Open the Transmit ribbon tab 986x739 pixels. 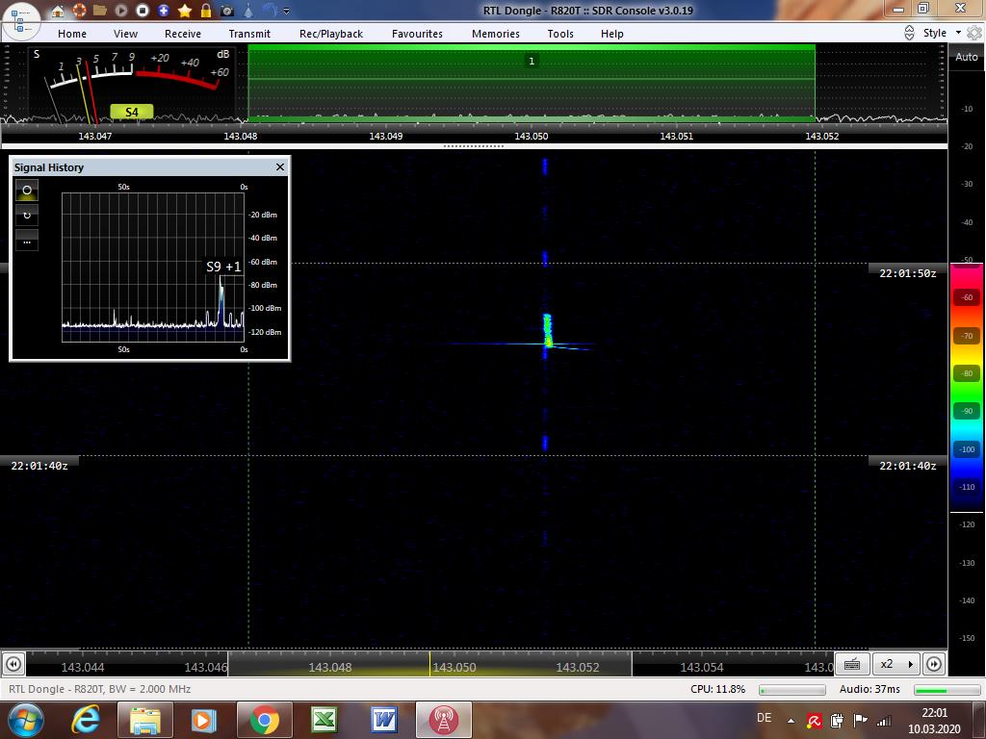(249, 34)
